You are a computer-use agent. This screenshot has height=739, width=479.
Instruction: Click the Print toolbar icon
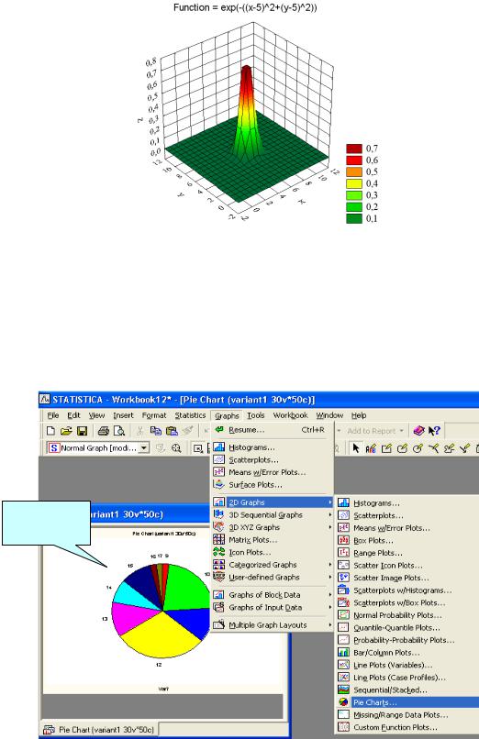click(x=104, y=430)
